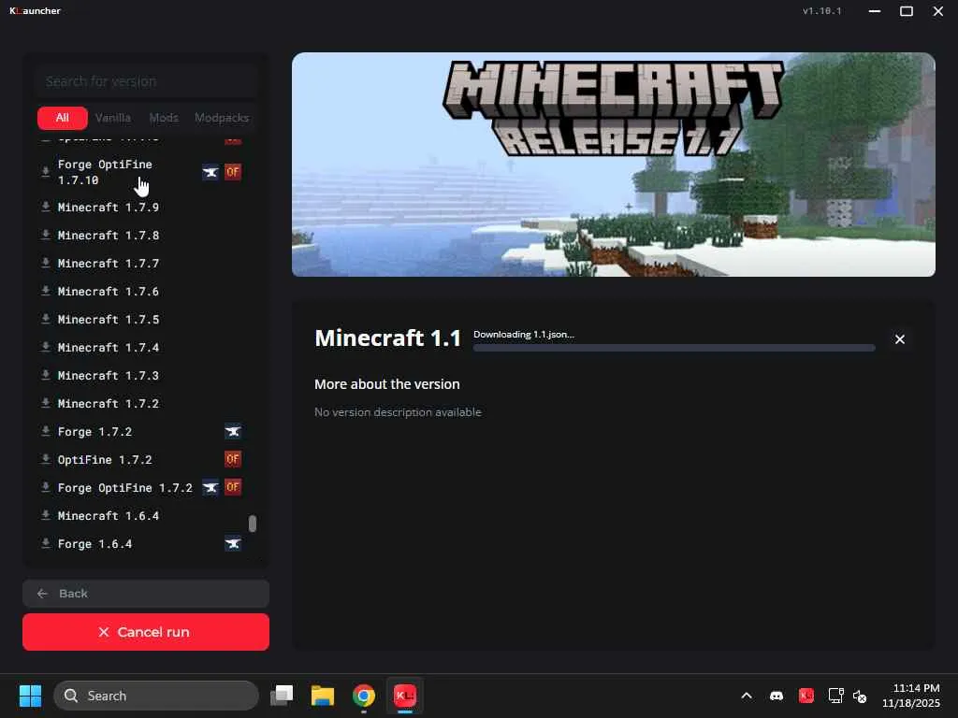Screen dimensions: 958x718
Task: Click the muted volume tray icon
Action: coord(860,696)
